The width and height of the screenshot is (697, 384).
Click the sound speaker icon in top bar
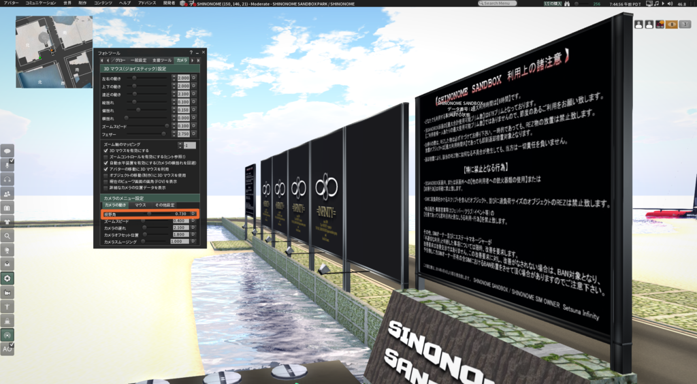[x=670, y=3]
